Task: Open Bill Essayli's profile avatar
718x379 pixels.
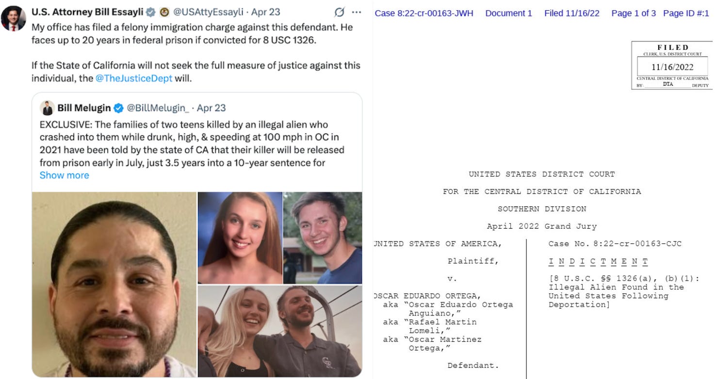Action: (14, 18)
